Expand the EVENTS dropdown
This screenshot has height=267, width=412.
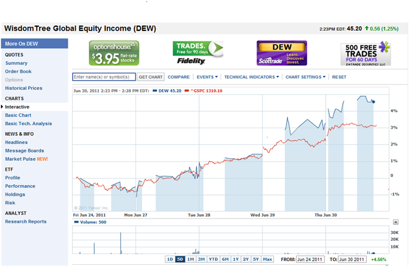coord(208,77)
